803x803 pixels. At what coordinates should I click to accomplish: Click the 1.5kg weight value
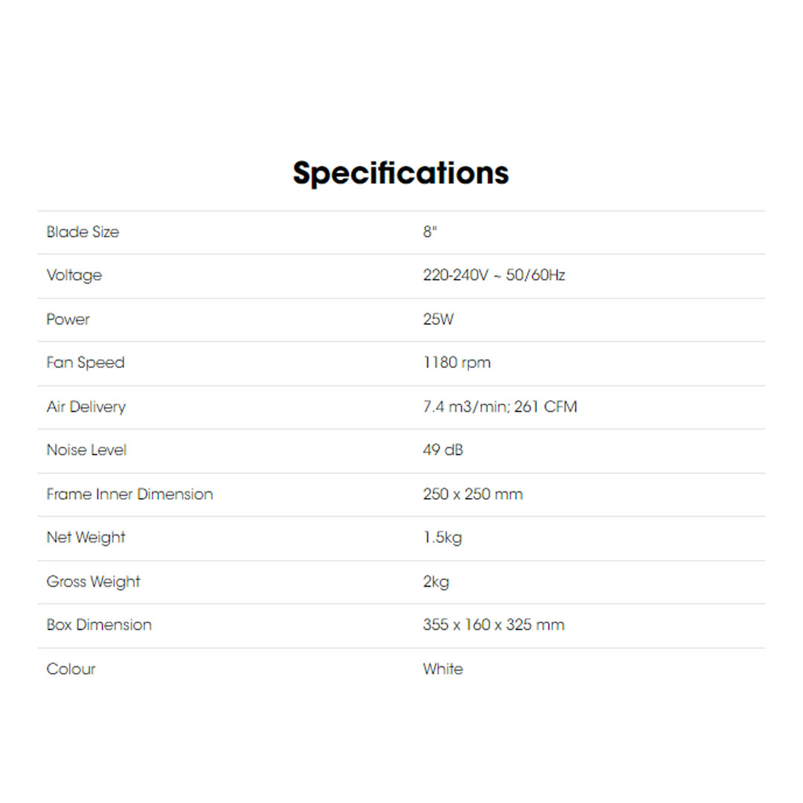(x=442, y=538)
